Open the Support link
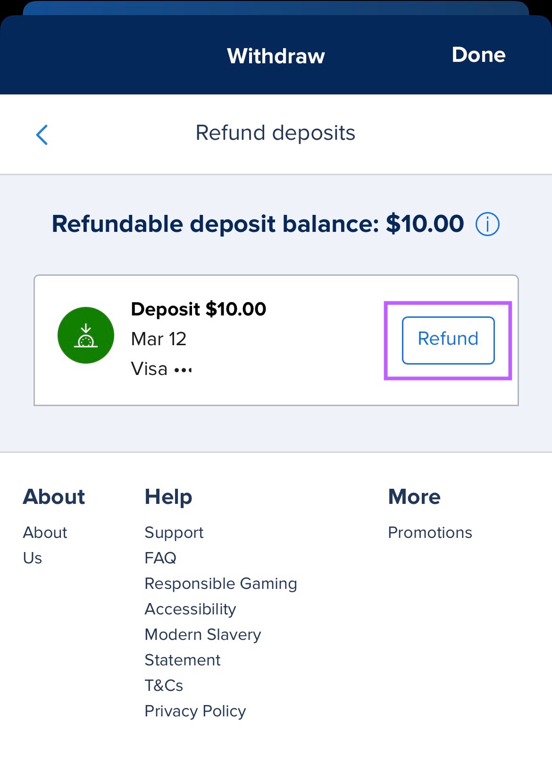The height and width of the screenshot is (757, 552). [174, 533]
